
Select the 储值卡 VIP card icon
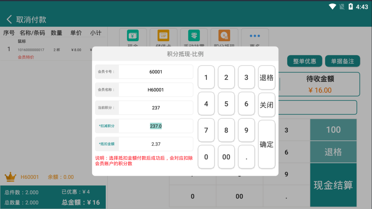[163, 36]
